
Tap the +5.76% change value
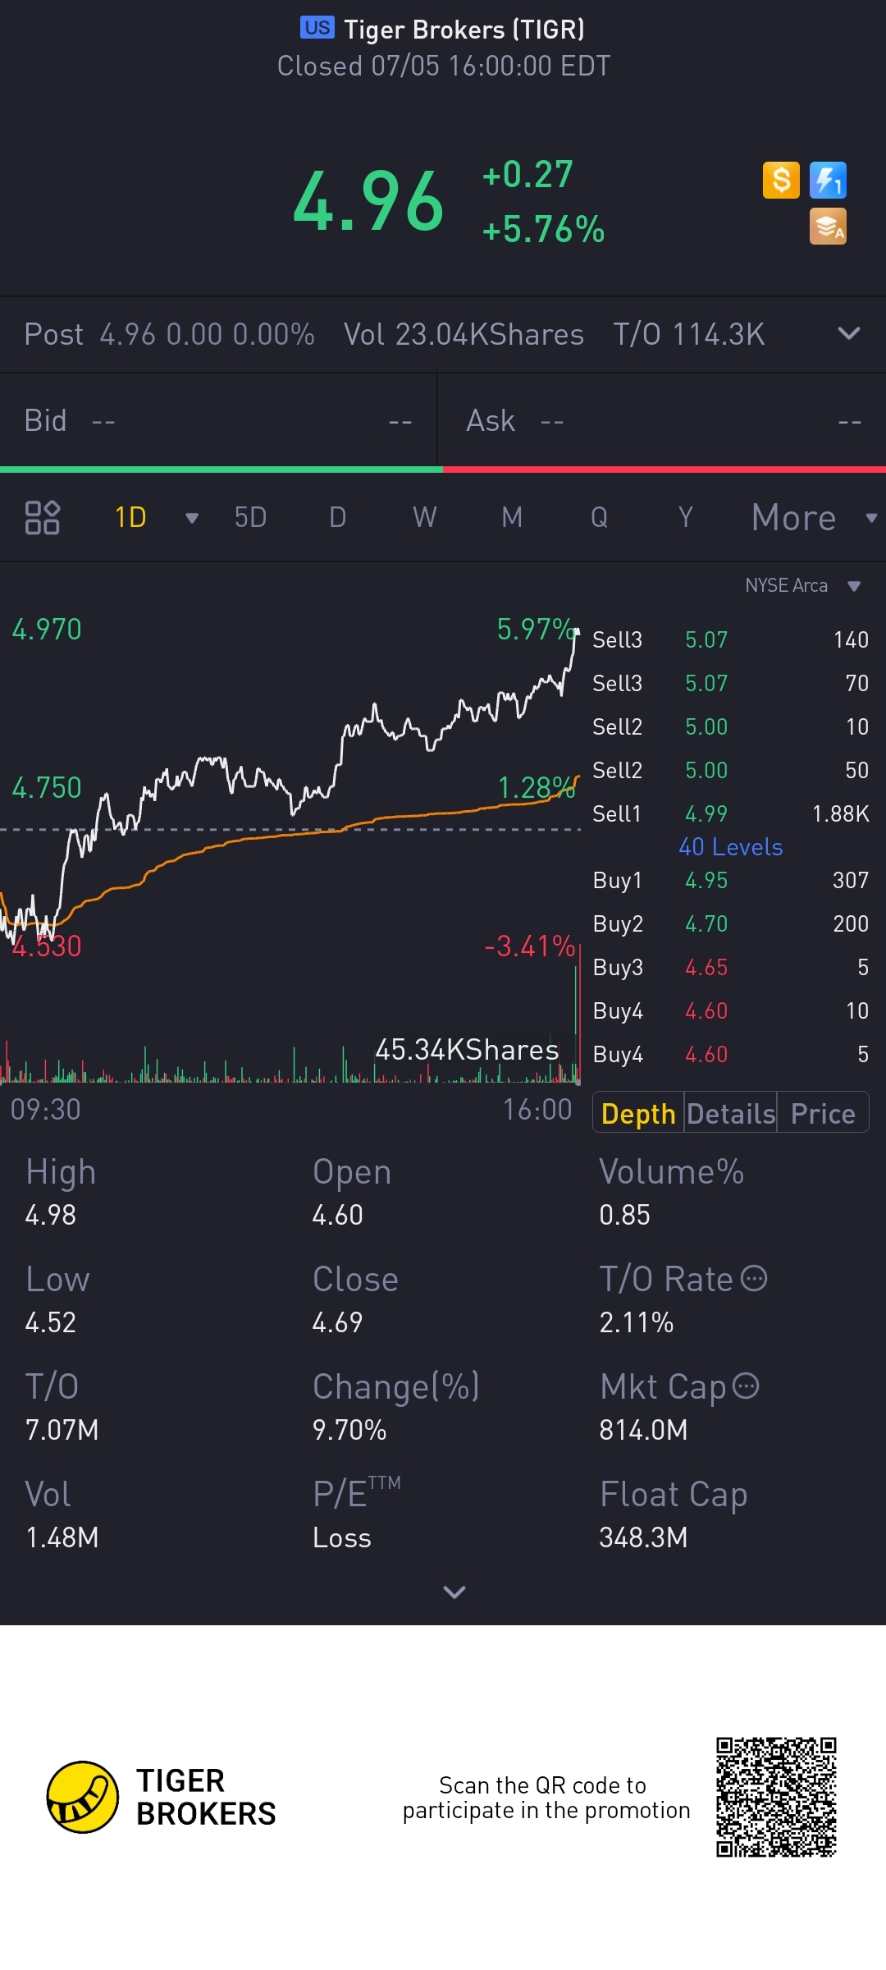(x=543, y=230)
